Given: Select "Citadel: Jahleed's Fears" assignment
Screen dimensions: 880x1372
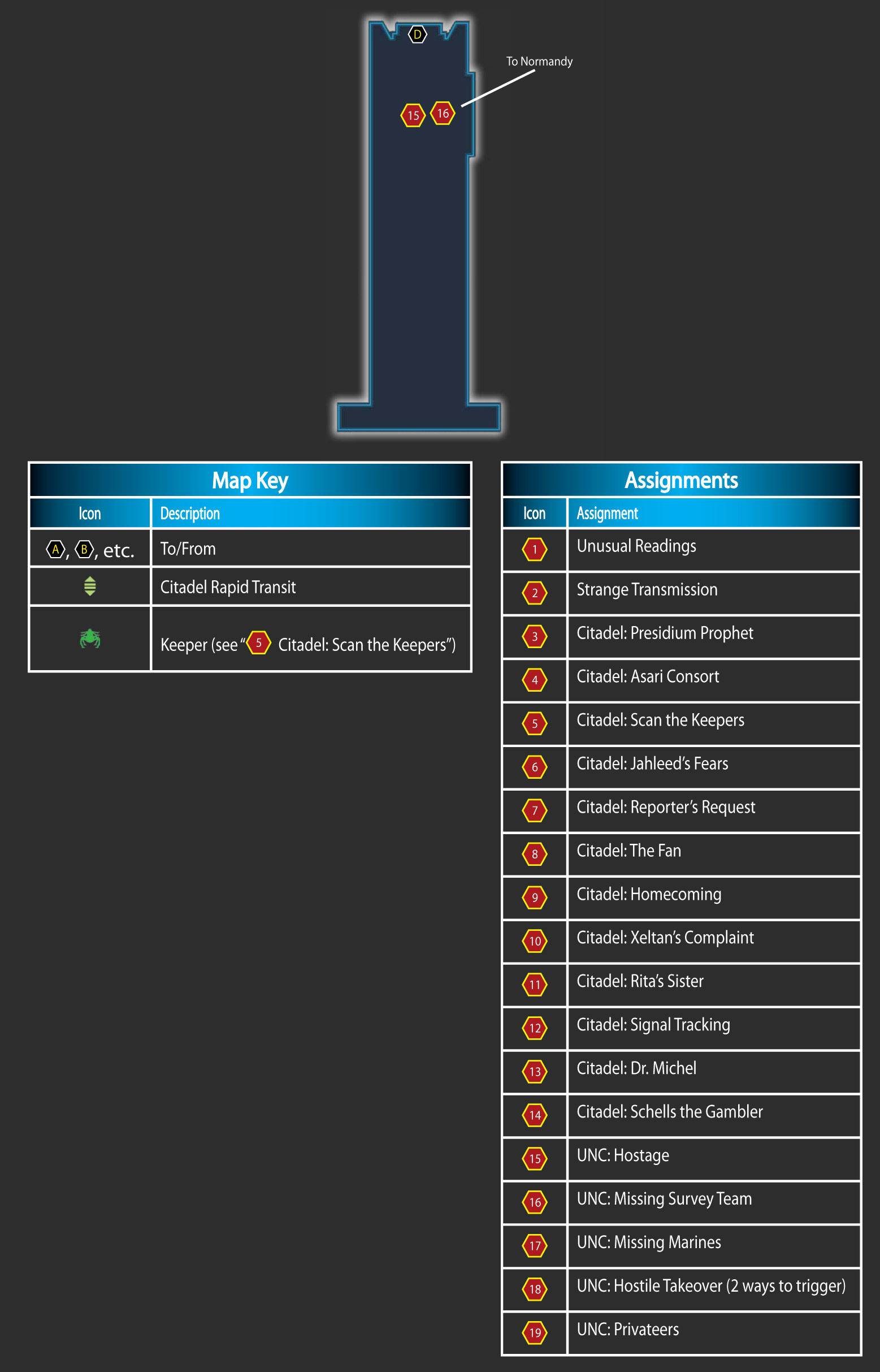Looking at the screenshot, I should pos(652,763).
